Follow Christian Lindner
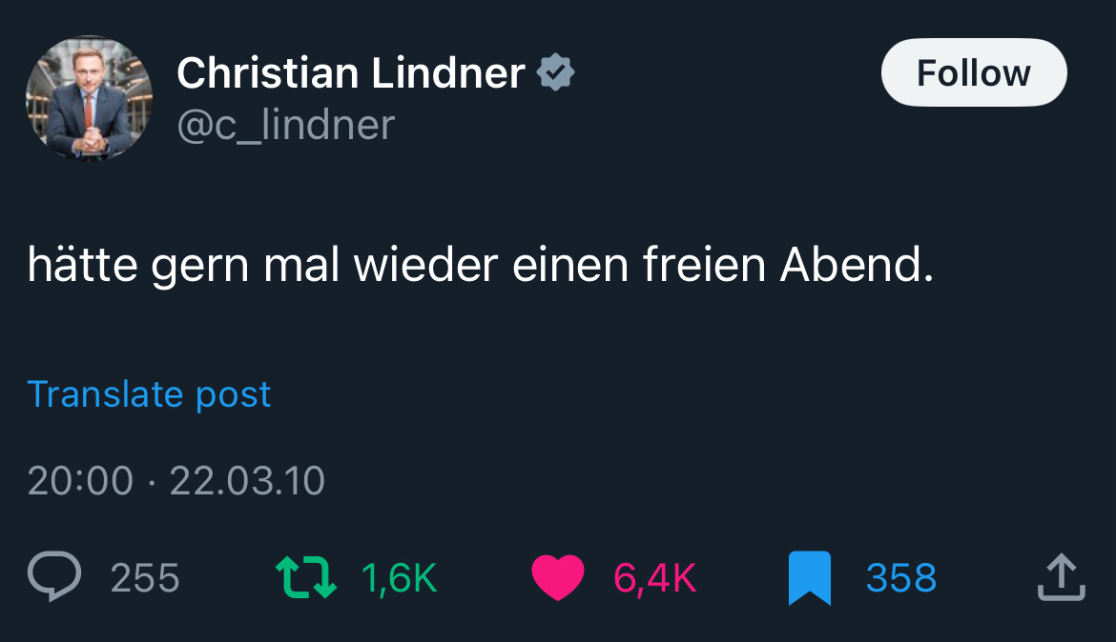The image size is (1116, 642). pos(973,72)
